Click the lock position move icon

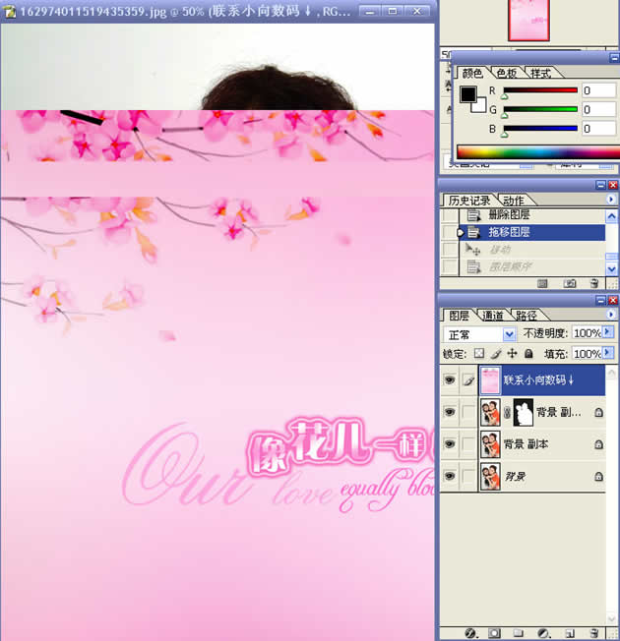pos(512,353)
